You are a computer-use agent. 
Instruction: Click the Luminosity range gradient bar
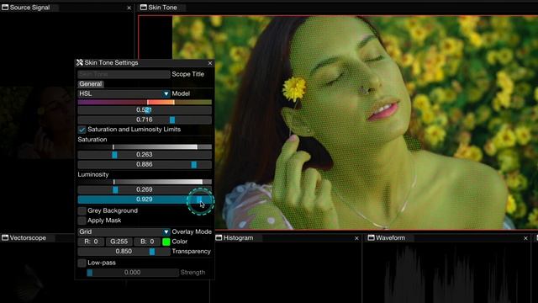coord(145,182)
